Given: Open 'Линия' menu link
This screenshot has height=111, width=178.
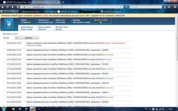Looking at the screenshot, I should pyautogui.click(x=24, y=20).
